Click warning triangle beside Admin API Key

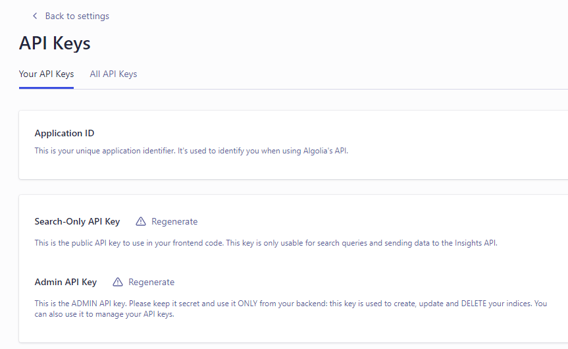pyautogui.click(x=118, y=282)
